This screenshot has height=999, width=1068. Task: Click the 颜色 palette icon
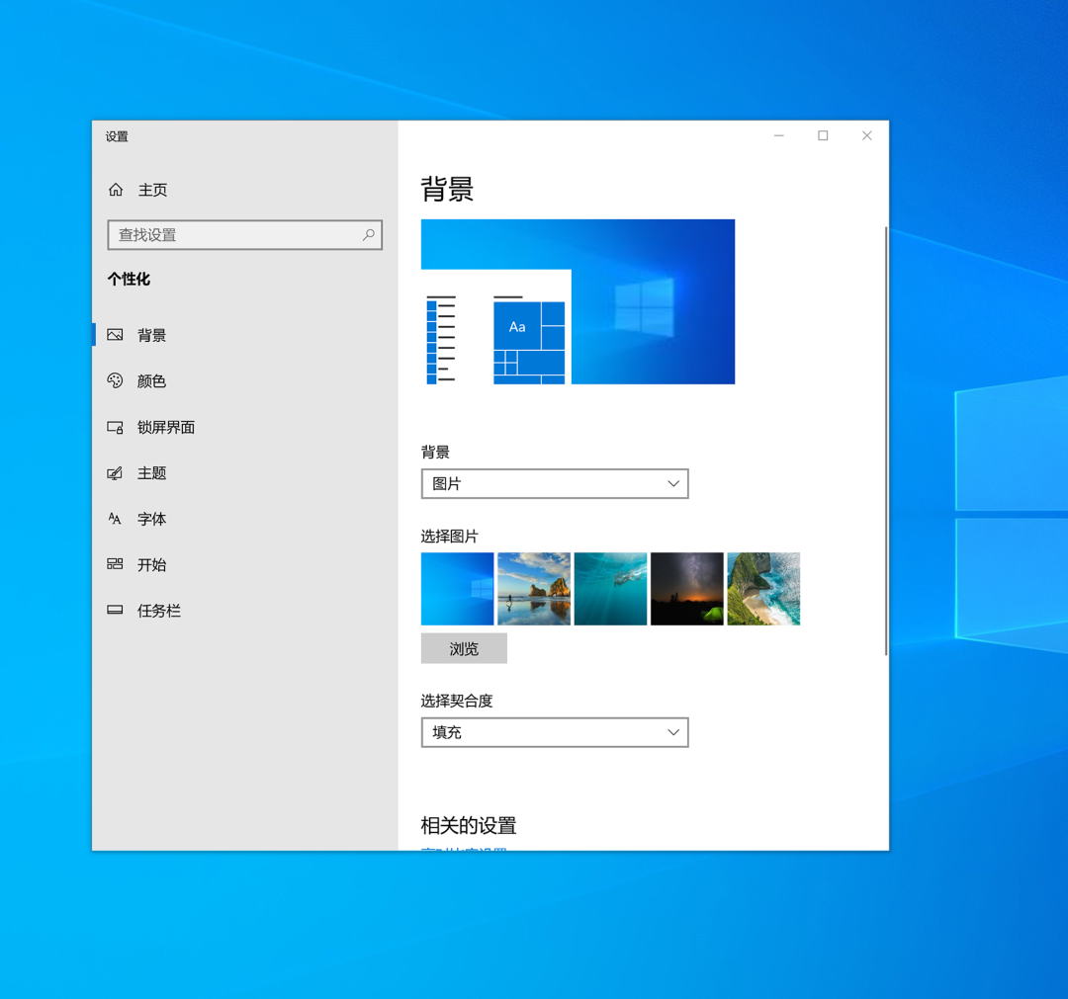[x=115, y=380]
